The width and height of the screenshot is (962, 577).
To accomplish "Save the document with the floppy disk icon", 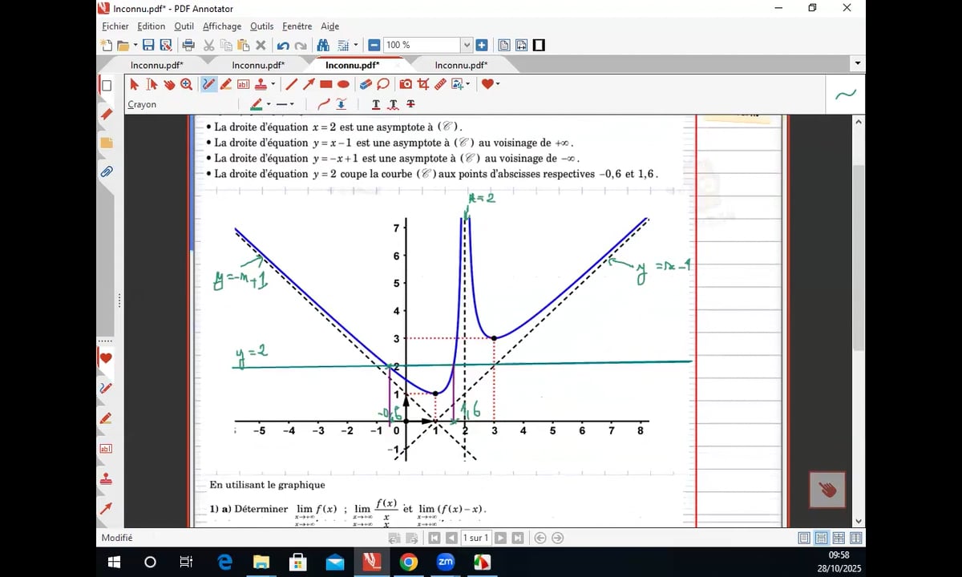I will pyautogui.click(x=148, y=46).
